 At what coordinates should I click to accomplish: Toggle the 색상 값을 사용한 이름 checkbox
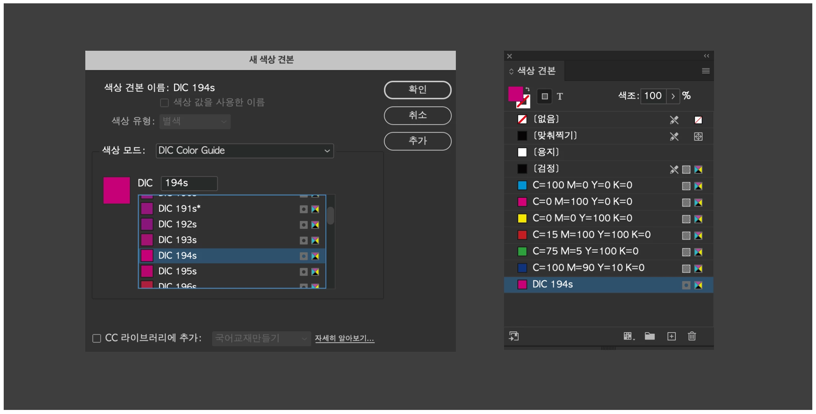tap(164, 103)
